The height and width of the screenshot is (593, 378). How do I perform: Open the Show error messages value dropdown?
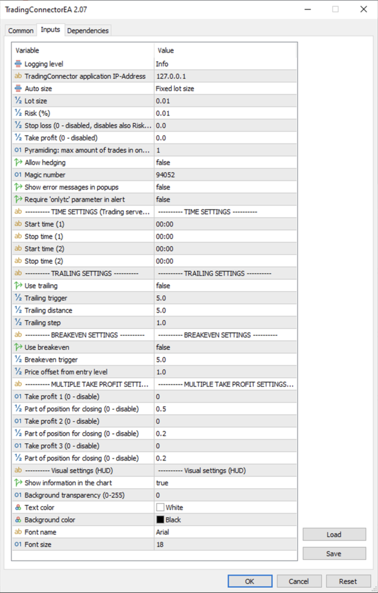point(163,187)
